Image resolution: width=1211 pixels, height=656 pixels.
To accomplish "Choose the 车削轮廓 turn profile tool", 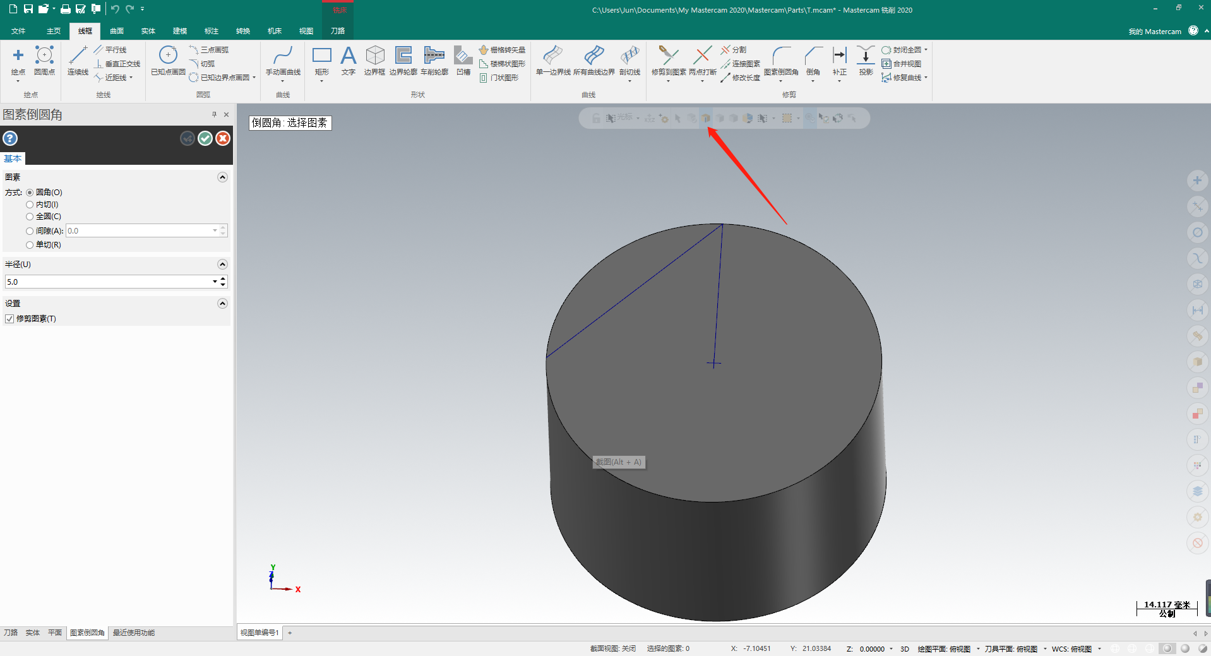I will pyautogui.click(x=434, y=61).
